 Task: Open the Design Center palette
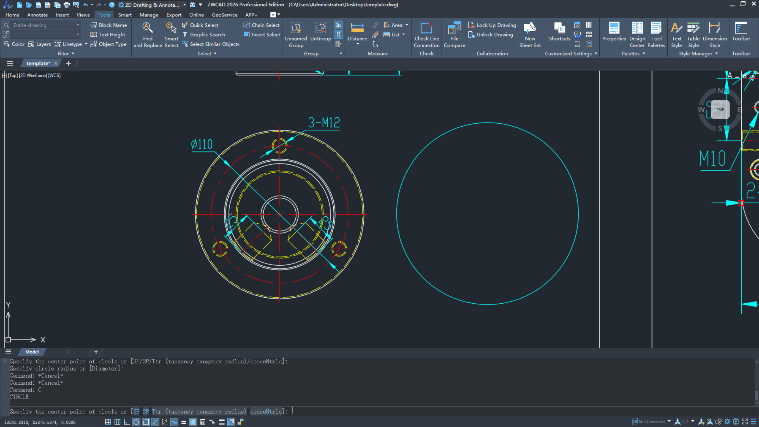point(637,28)
